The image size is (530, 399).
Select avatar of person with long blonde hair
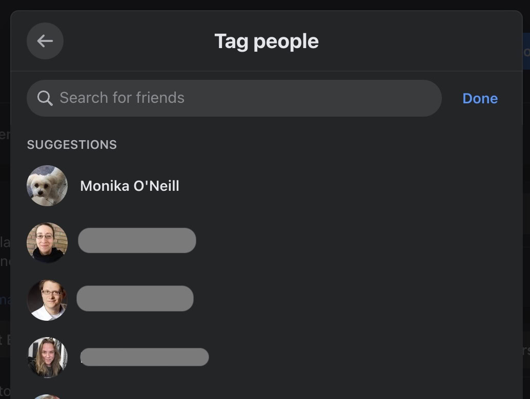click(x=47, y=357)
